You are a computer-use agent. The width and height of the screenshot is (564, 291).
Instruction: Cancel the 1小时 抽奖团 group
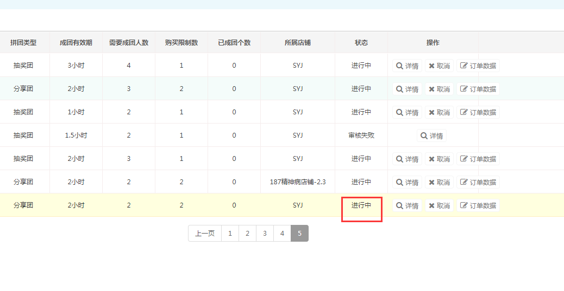(x=439, y=113)
